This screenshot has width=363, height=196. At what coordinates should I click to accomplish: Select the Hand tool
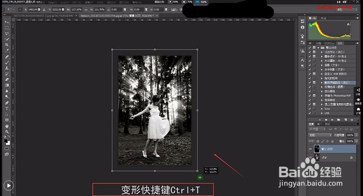7,126
